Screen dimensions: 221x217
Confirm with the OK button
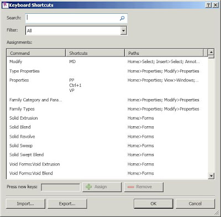click(x=154, y=204)
